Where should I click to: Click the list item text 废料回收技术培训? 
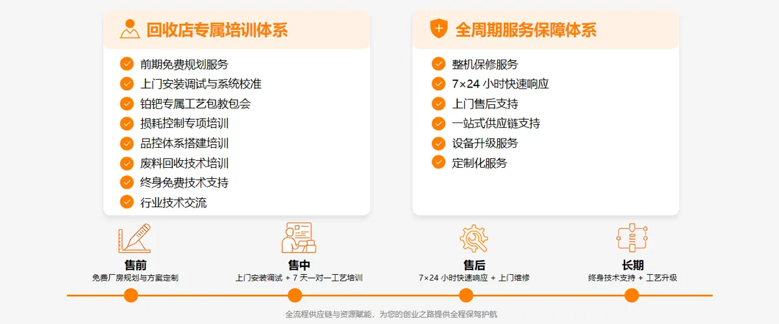(184, 163)
